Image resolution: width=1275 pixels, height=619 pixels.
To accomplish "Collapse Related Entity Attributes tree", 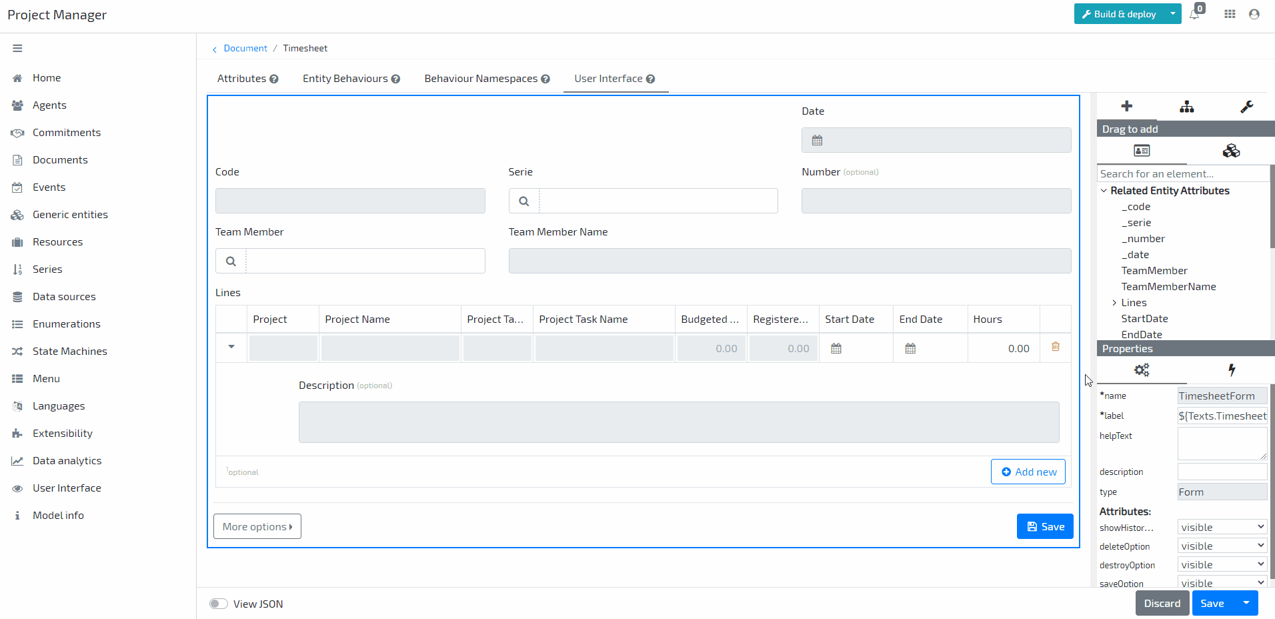I will click(1104, 191).
